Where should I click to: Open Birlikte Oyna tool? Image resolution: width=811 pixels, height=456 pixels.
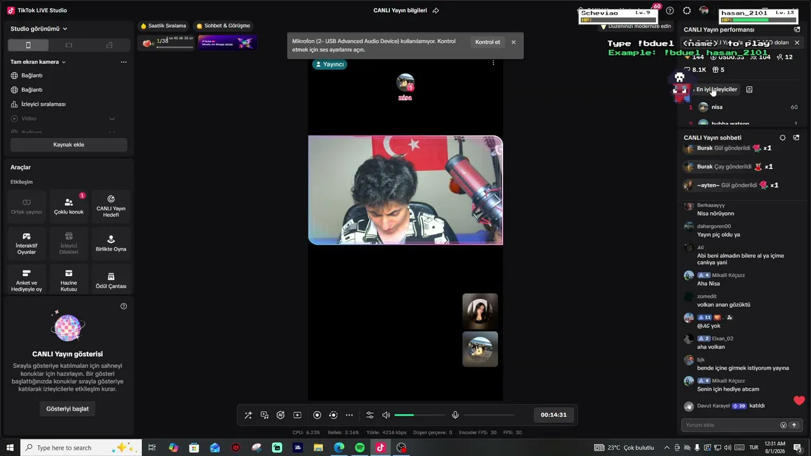pyautogui.click(x=111, y=243)
